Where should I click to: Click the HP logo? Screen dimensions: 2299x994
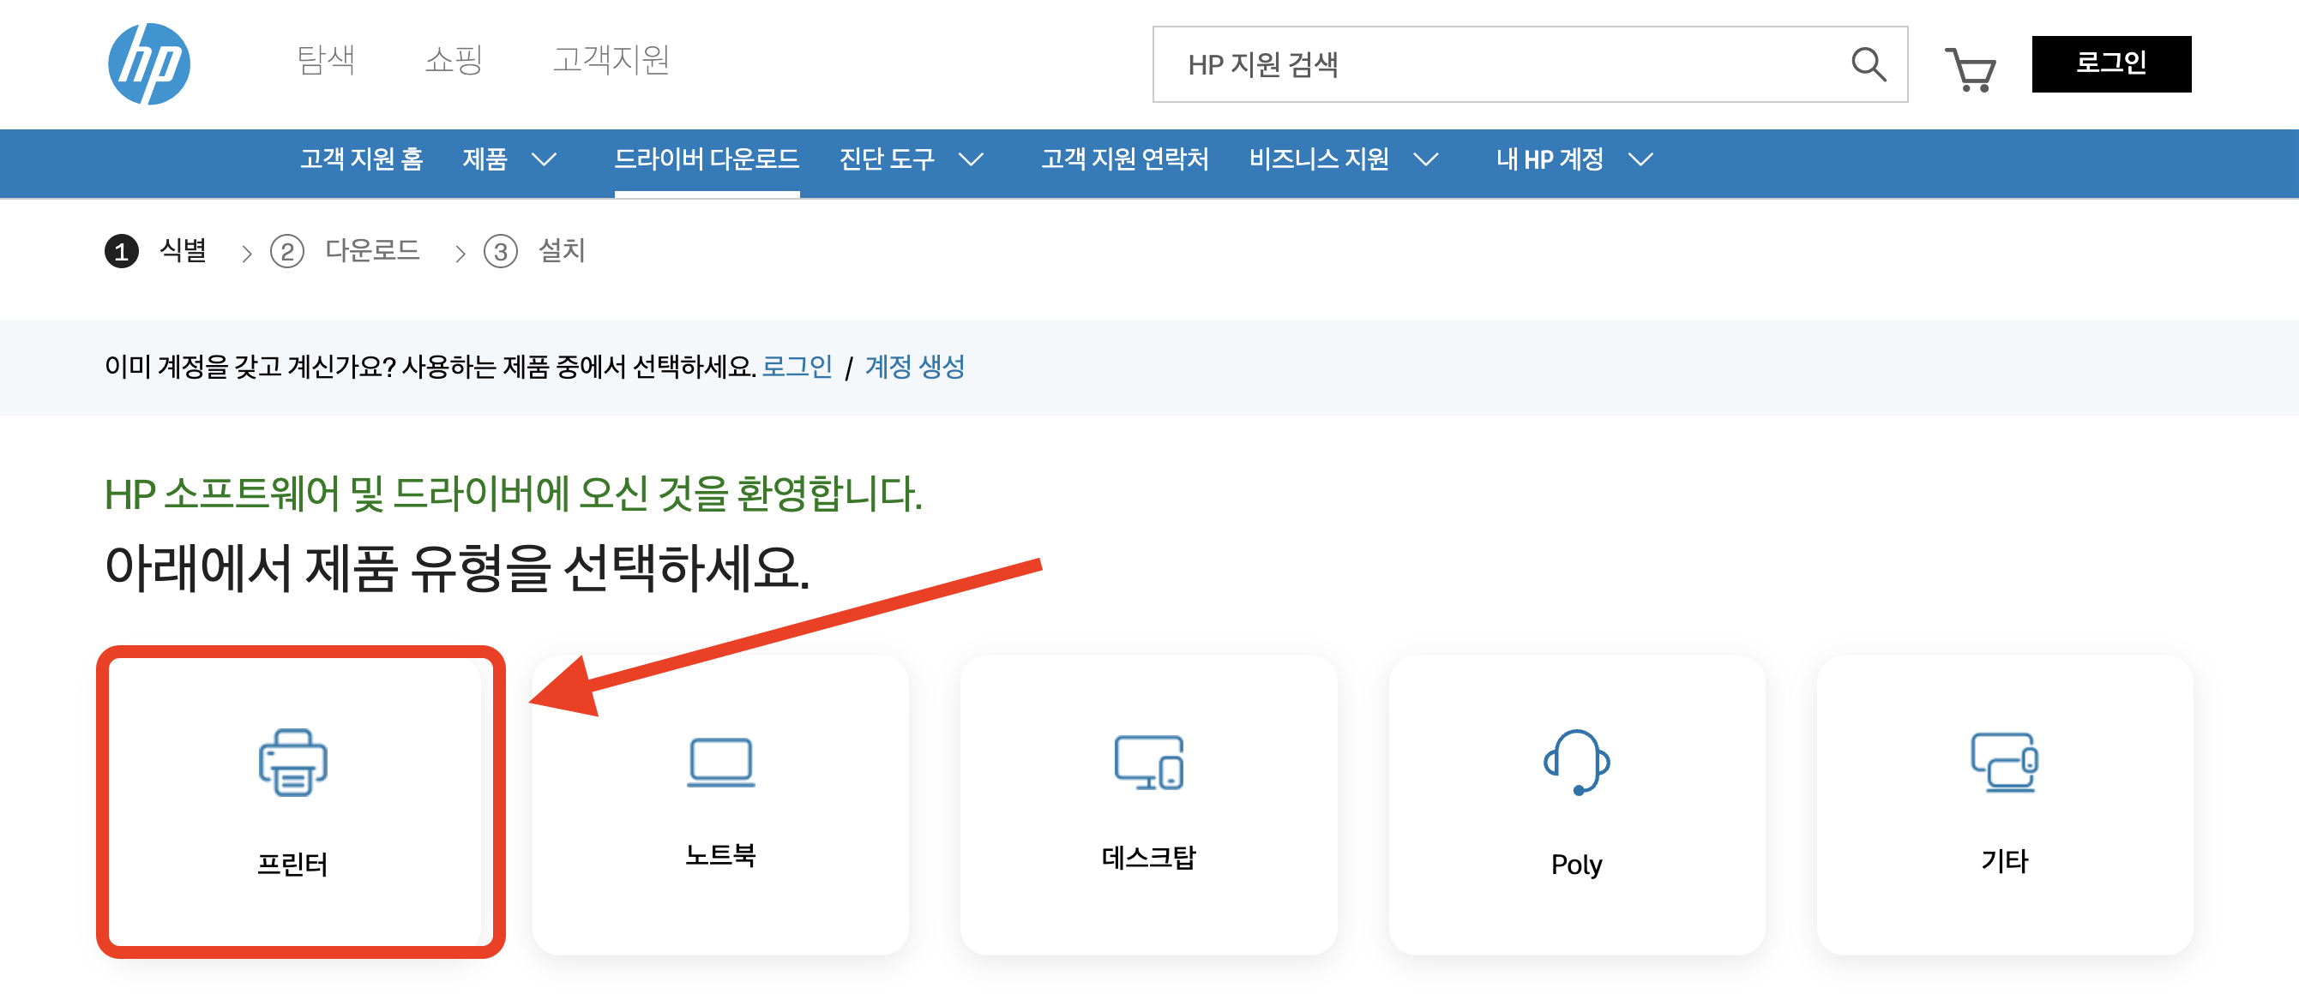pyautogui.click(x=152, y=64)
